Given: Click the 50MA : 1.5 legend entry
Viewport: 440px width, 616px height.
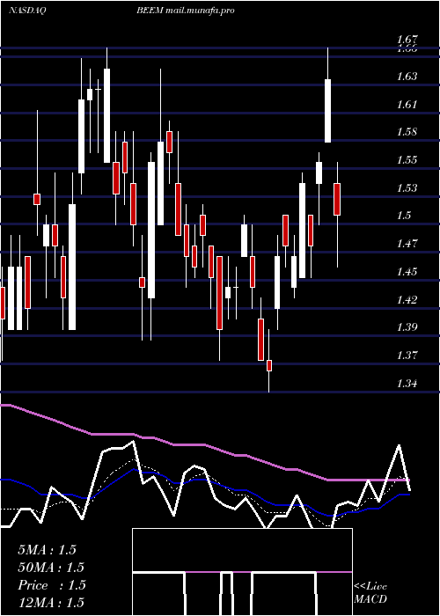Looking at the screenshot, I should click(x=51, y=568).
